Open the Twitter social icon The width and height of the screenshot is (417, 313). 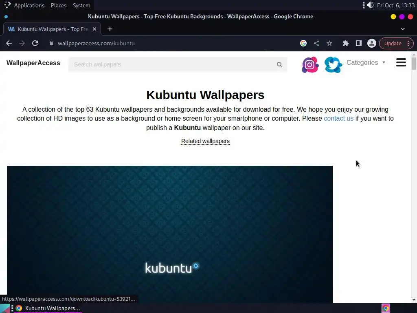333,64
